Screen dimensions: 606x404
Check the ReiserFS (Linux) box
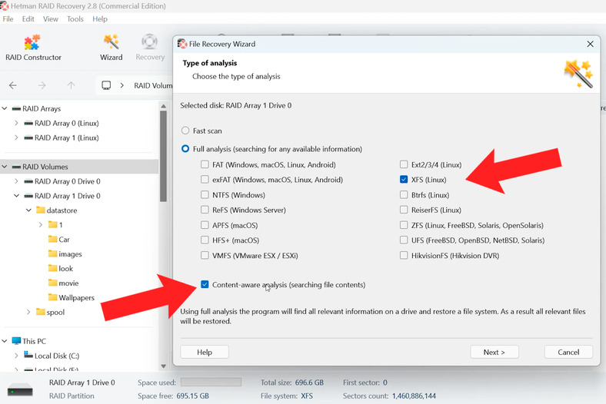(x=404, y=210)
